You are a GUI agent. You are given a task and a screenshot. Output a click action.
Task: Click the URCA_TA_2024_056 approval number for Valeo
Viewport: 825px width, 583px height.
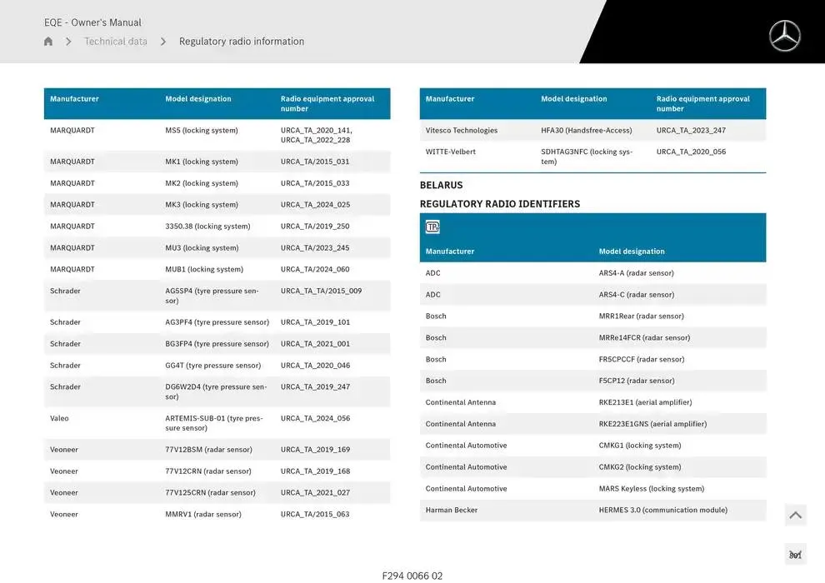[315, 419]
